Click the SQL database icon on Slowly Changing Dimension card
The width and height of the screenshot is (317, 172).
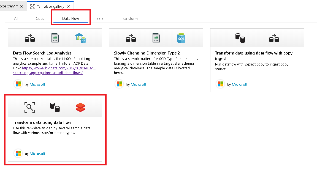pyautogui.click(x=181, y=38)
